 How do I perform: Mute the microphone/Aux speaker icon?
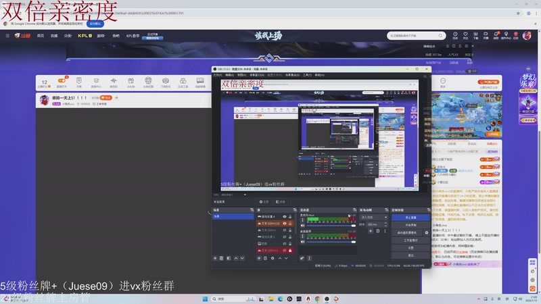[x=302, y=226]
